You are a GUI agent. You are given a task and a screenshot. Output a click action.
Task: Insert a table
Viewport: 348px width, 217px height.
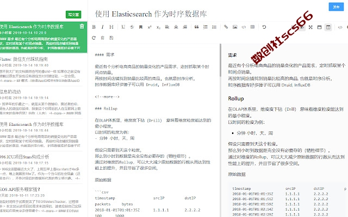pos(252,27)
